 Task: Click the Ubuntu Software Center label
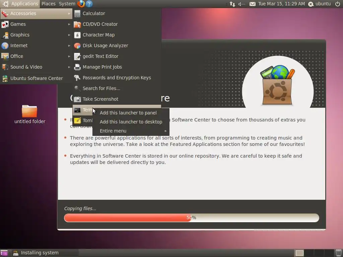pyautogui.click(x=37, y=78)
